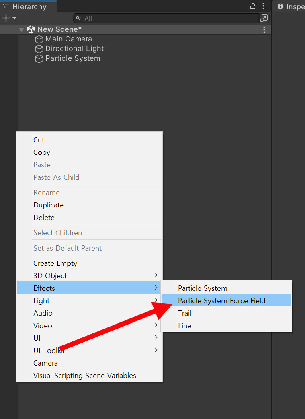Choose Copy from the context menu
Viewport: 305px width, 419px height.
90,152
